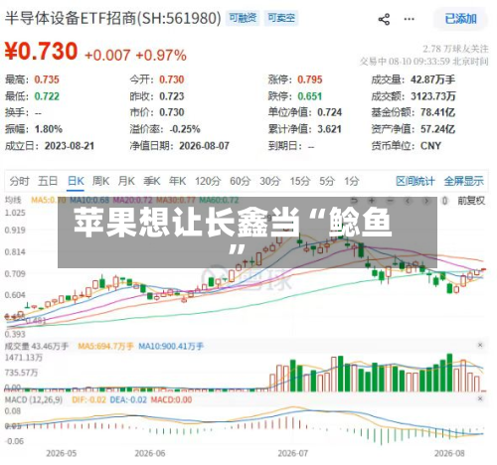Click the MA10:0.68 label

pos(89,200)
